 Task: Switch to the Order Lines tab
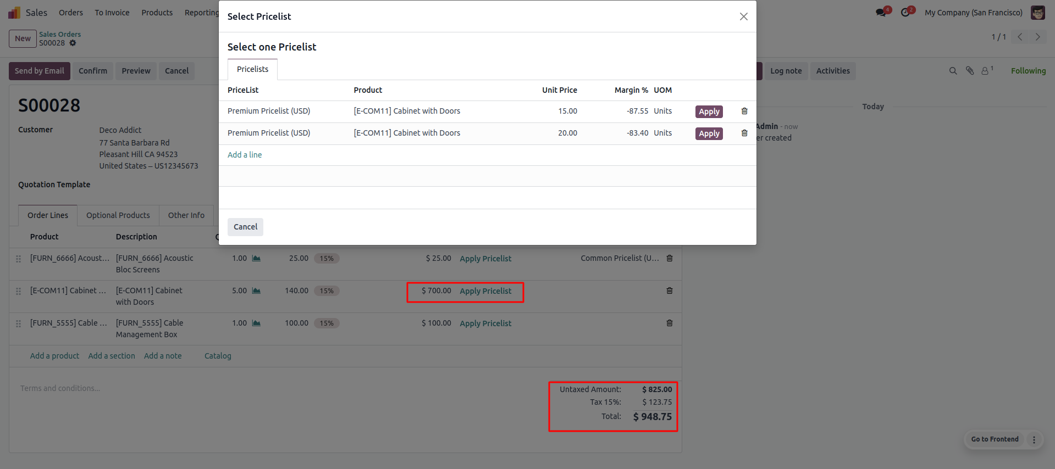click(x=48, y=215)
